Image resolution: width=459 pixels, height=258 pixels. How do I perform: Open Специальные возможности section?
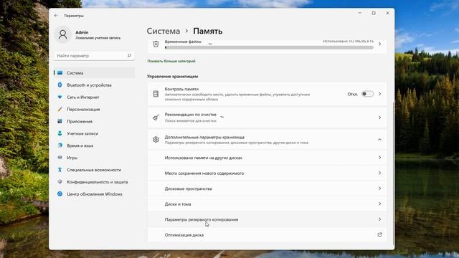click(94, 170)
